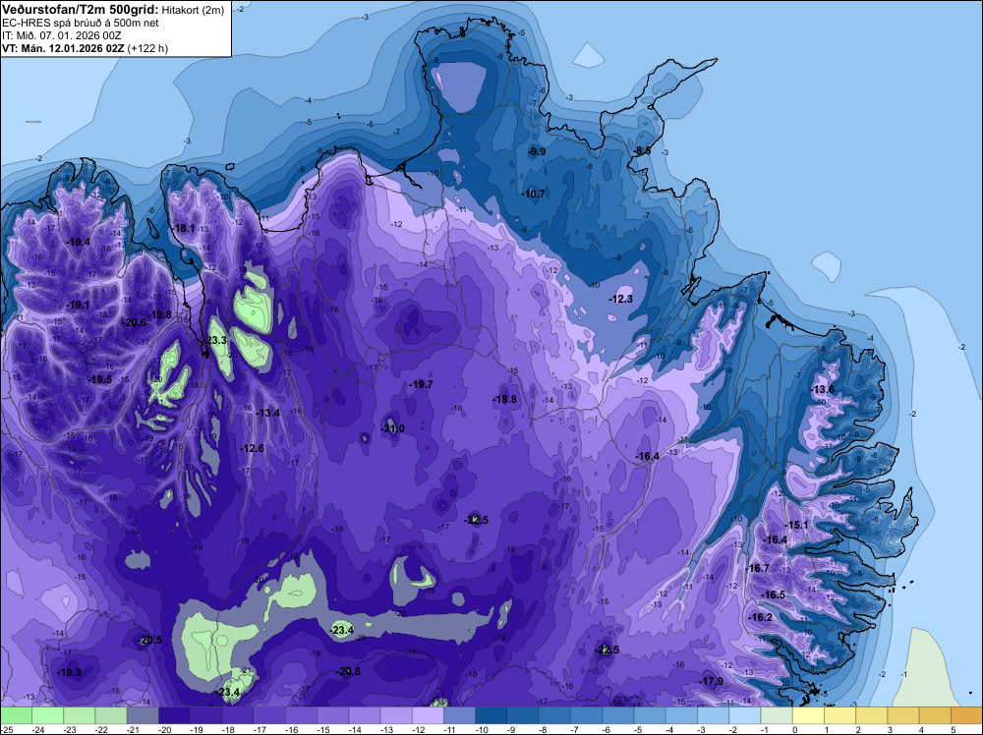Click the -16.7 temperature label
This screenshot has width=983, height=735.
(x=757, y=568)
